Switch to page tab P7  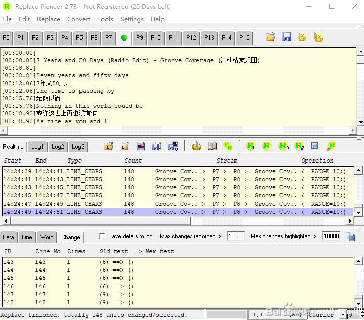coord(109,37)
